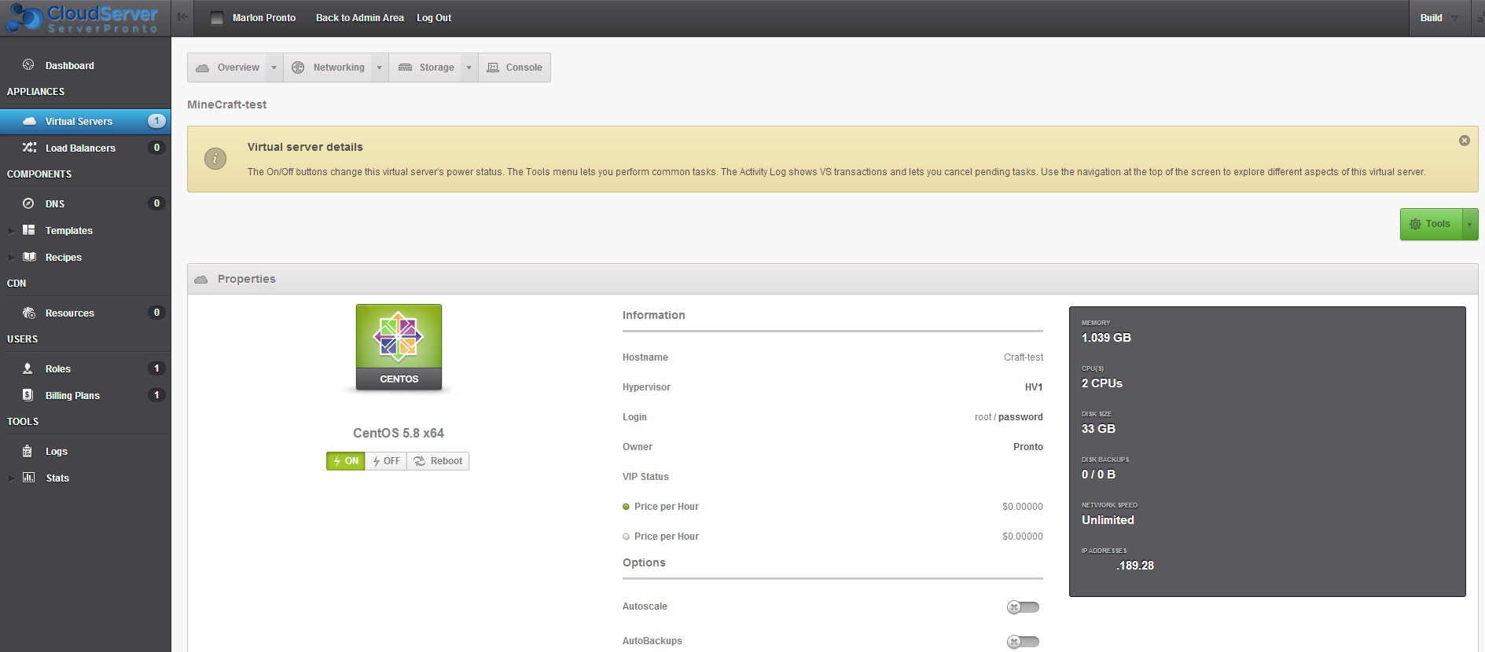This screenshot has height=652, width=1485.
Task: Click the CloudServer logo
Action: tap(82, 18)
